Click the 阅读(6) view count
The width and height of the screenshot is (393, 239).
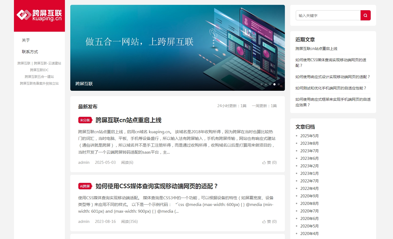127,162
